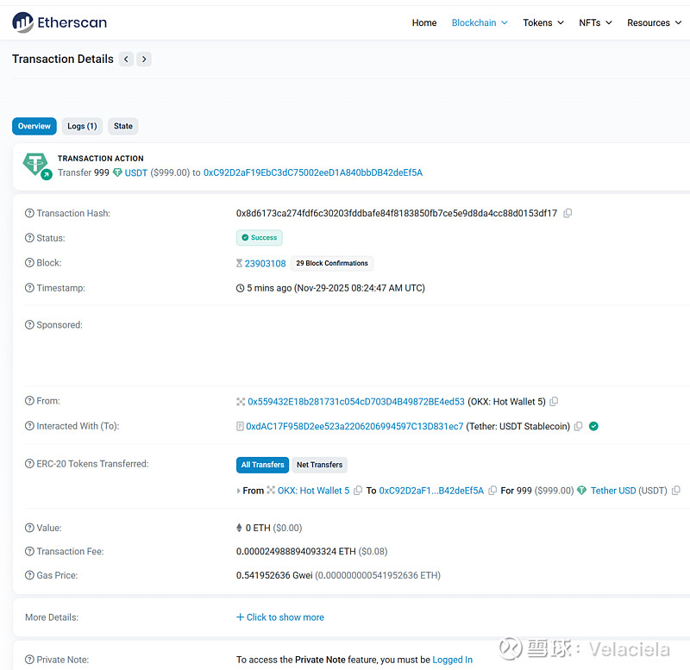
Task: Click the gas price 0.541952636 Gwei text
Action: coord(274,575)
